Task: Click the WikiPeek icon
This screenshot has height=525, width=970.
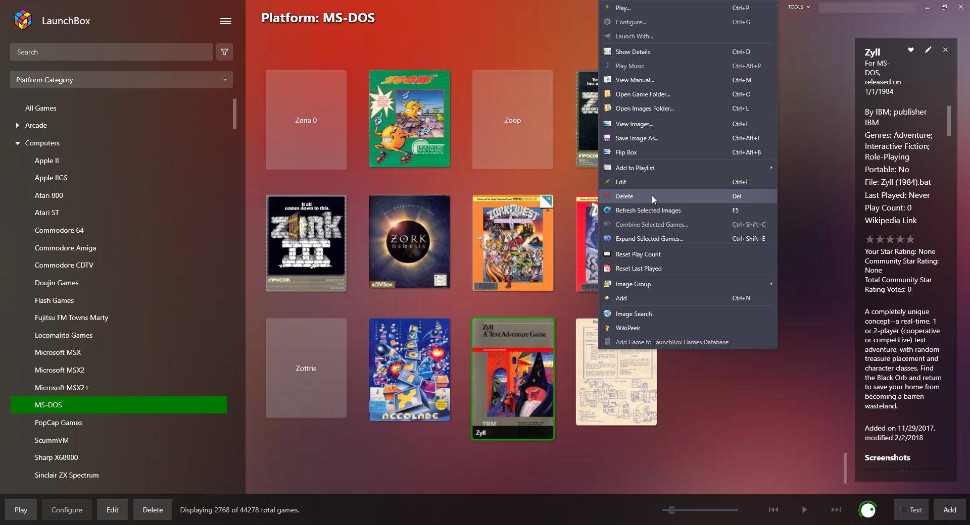Action: click(x=607, y=328)
